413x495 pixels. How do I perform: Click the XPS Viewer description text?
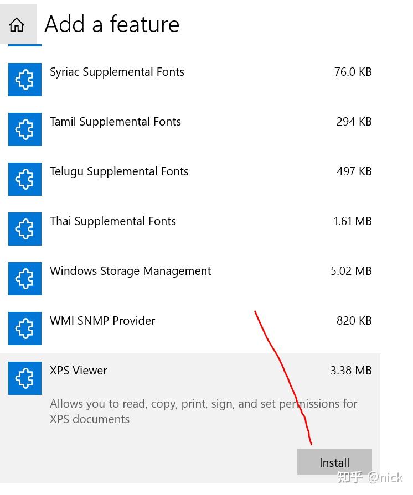[203, 411]
